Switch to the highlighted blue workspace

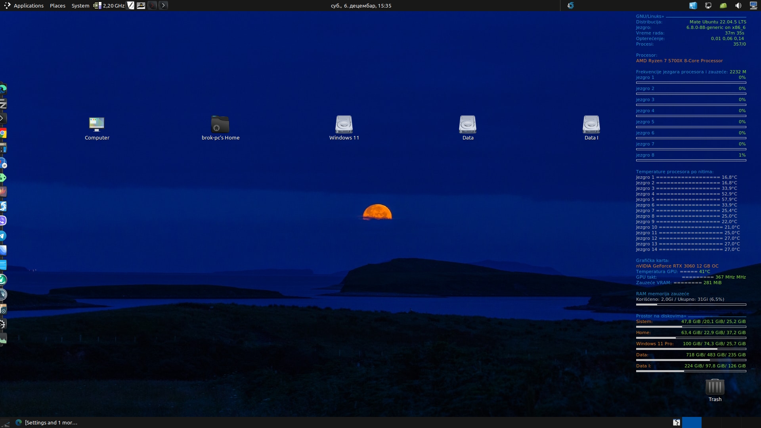click(x=692, y=422)
